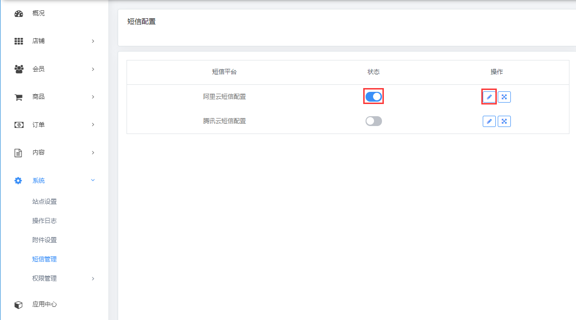
Task: Click the 状态 column header
Action: pos(374,72)
